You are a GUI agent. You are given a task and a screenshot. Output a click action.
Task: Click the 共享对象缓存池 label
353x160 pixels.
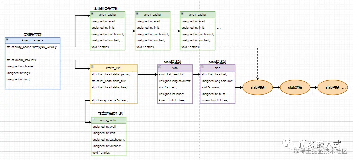tap(110, 114)
